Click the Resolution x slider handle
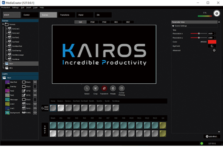This screenshot has width=223, height=149. (199, 34)
